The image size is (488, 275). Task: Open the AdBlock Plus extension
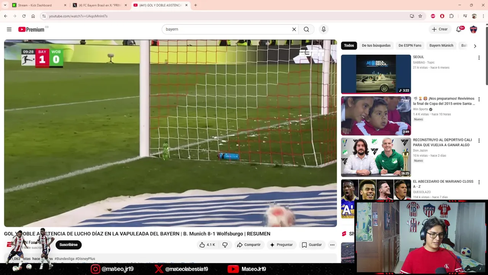pos(433,16)
